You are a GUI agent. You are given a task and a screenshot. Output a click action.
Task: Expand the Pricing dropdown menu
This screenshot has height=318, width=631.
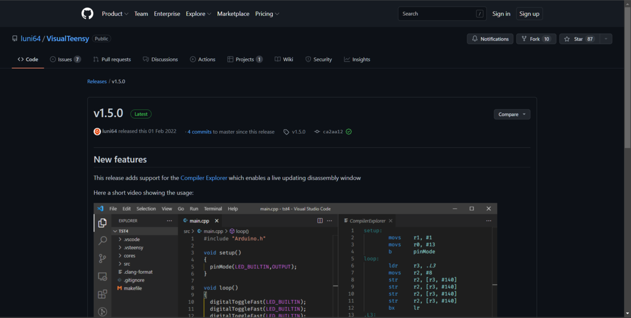[267, 14]
